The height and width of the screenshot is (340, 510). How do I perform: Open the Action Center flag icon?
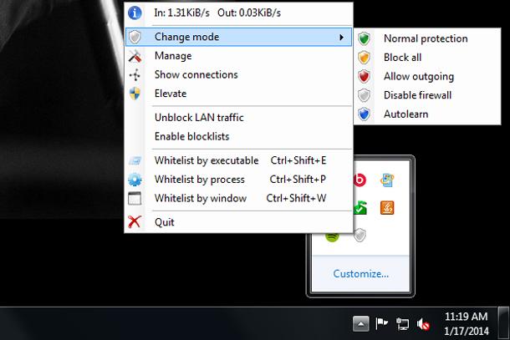pos(381,323)
